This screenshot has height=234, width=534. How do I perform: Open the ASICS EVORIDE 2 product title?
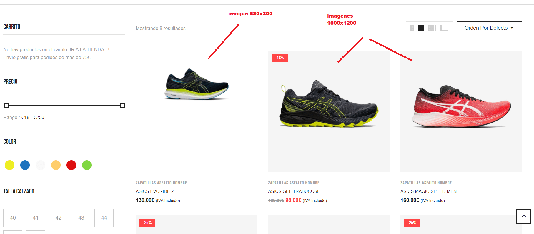pos(155,191)
